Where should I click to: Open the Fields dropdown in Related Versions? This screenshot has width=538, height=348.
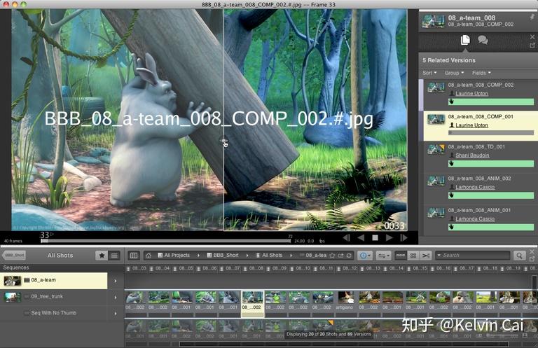click(x=481, y=73)
